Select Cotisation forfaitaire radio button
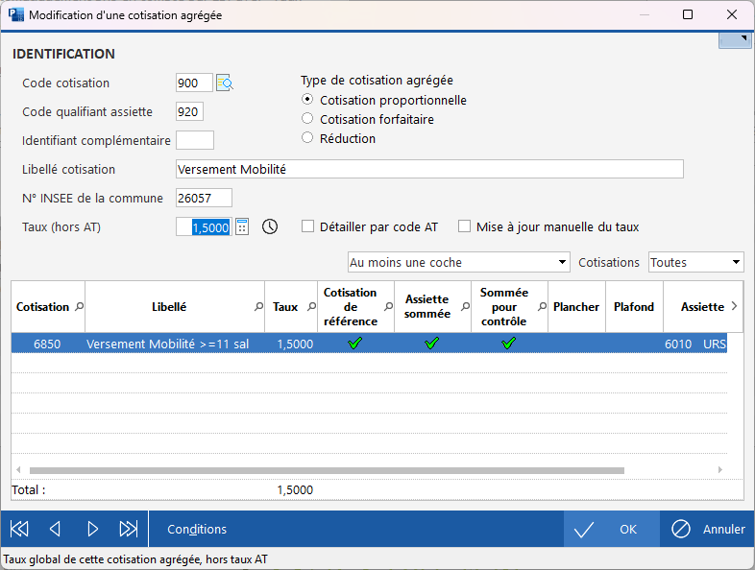Viewport: 755px width, 570px height. [307, 119]
